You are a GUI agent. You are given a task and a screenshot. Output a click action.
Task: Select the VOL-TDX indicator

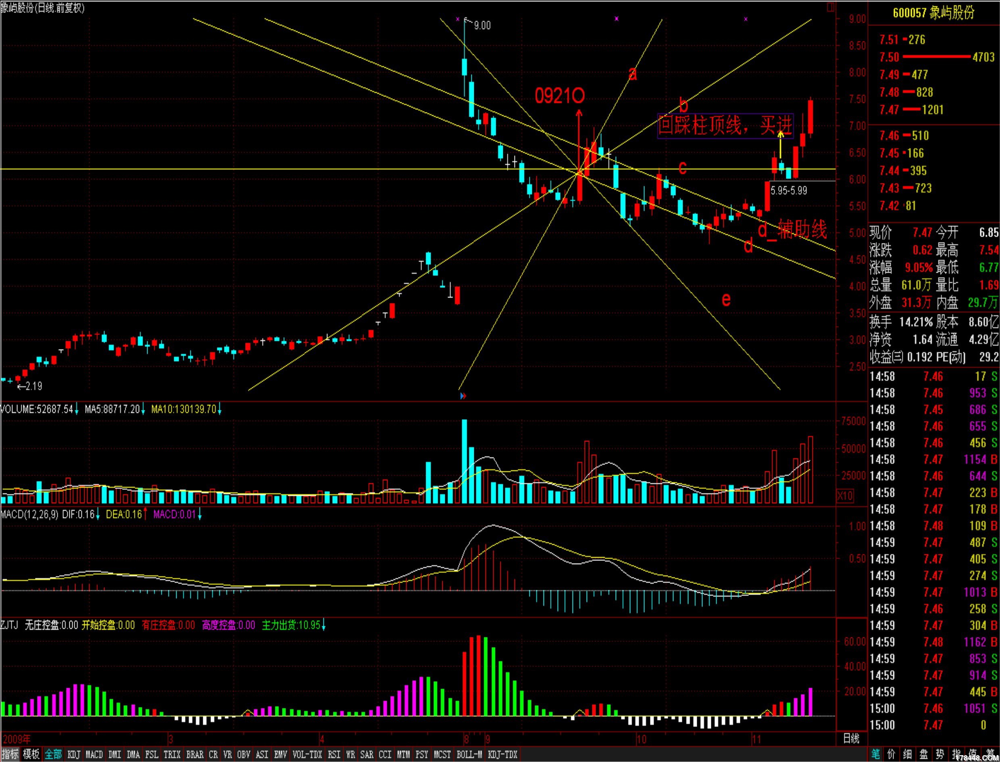(x=308, y=755)
